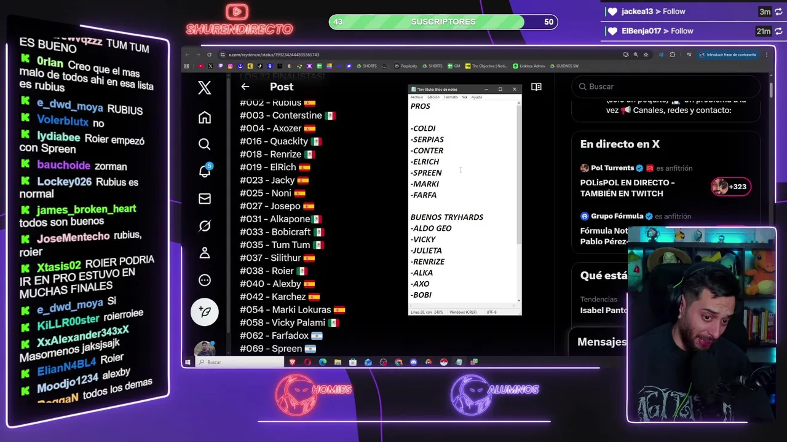Click Grupo Fórmula host name
The height and width of the screenshot is (442, 787).
click(617, 216)
